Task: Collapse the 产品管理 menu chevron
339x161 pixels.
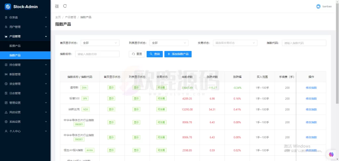Action: [x=46, y=36]
